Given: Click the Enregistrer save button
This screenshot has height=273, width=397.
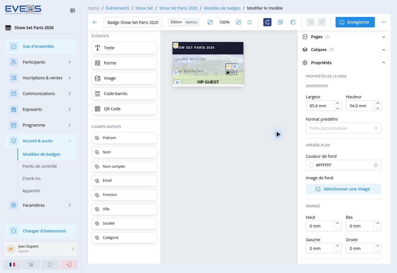Looking at the screenshot, I should [x=355, y=22].
